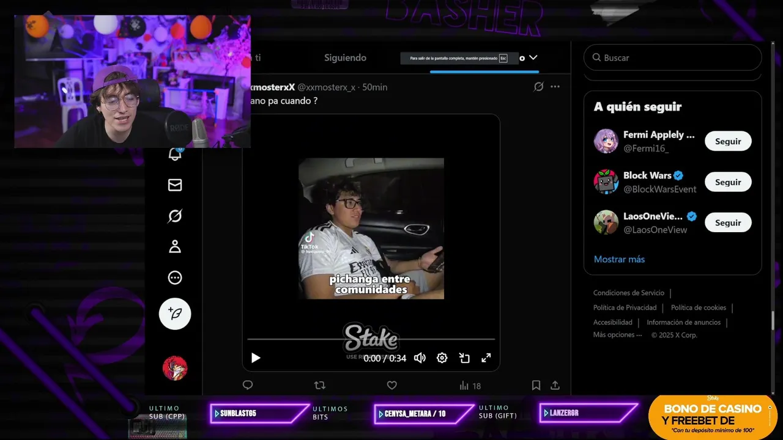Expand Más opciones footer menu
Screen dimensions: 783x440
point(617,335)
